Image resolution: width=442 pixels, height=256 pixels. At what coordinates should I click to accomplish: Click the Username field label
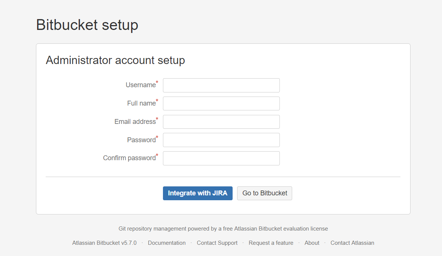pyautogui.click(x=141, y=85)
